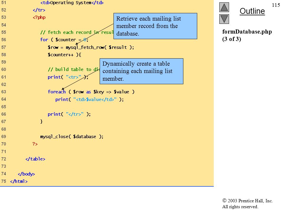The image size is (283, 212).
Task: Click the '?>' closing tag on line 70
Action: coord(35,144)
